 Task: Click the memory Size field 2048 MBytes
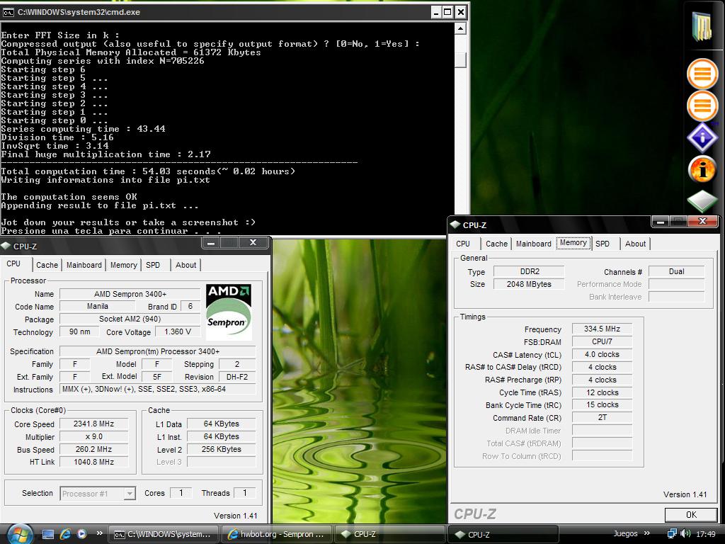tap(530, 284)
